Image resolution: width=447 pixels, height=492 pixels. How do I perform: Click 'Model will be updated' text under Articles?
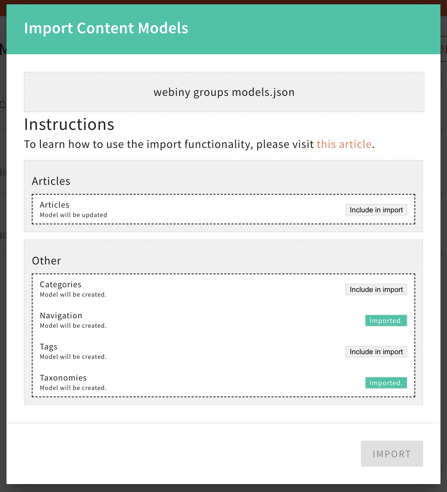[73, 215]
